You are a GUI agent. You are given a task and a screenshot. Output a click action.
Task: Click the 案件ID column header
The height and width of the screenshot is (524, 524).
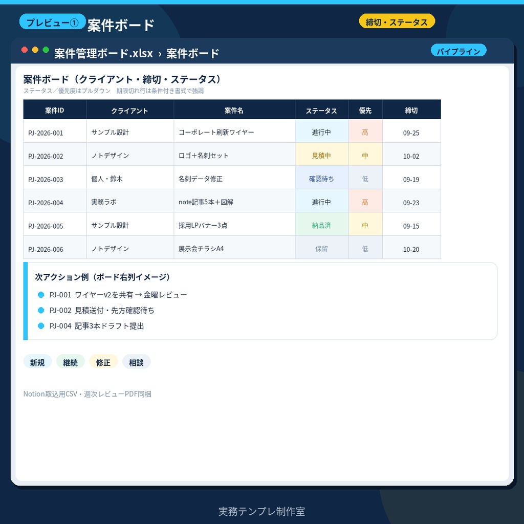55,110
